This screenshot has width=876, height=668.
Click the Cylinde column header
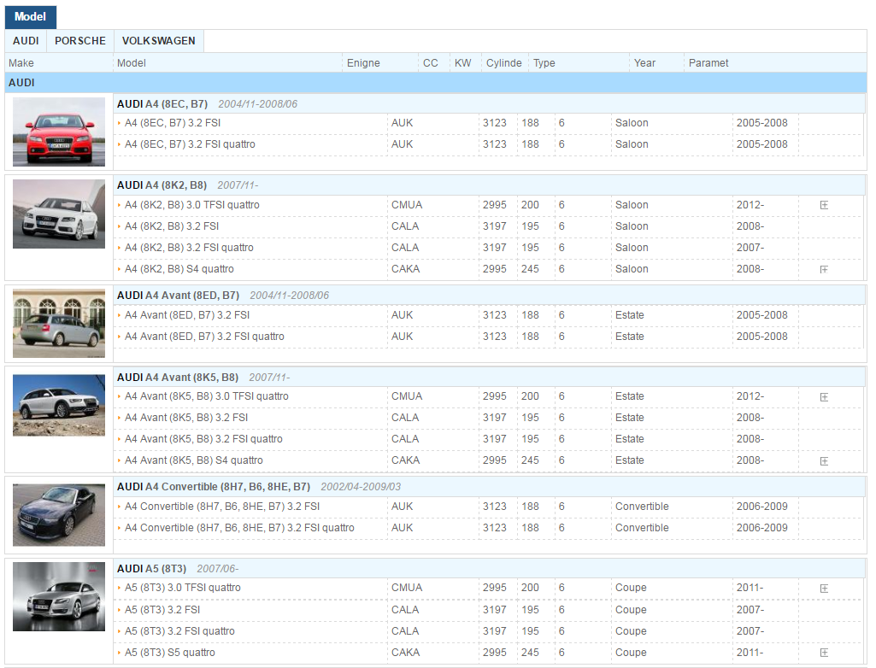[505, 62]
